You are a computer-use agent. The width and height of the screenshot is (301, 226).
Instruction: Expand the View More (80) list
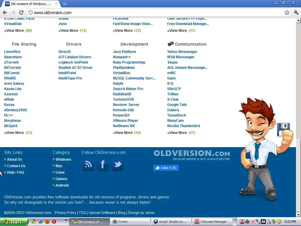coord(18,31)
